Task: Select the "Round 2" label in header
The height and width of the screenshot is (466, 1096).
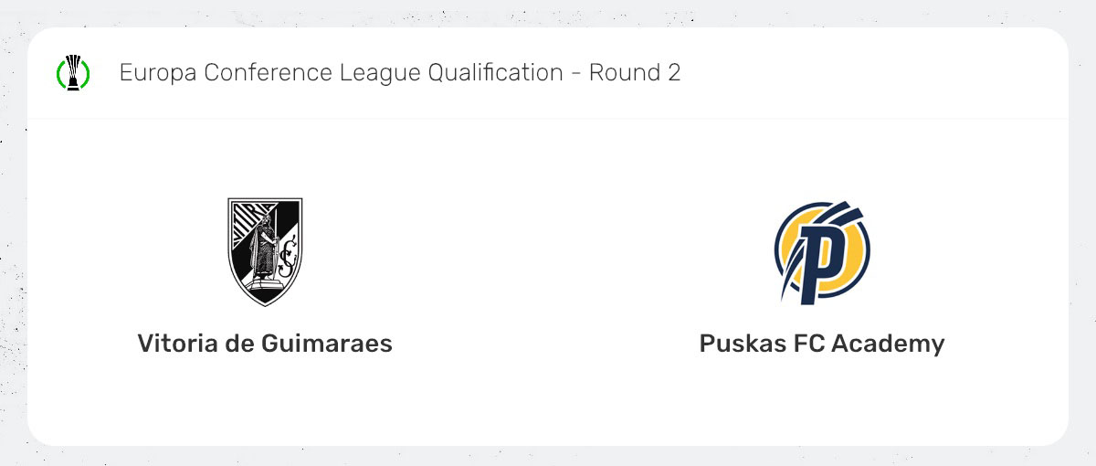Action: tap(635, 73)
